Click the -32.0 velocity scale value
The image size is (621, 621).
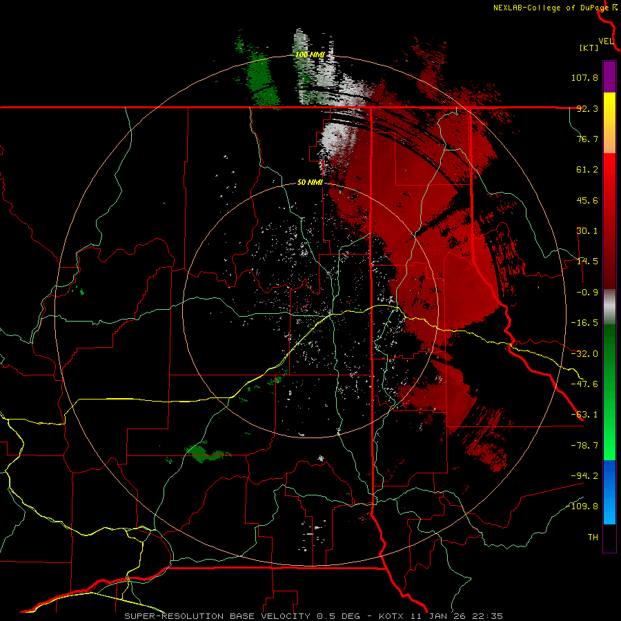pyautogui.click(x=584, y=354)
